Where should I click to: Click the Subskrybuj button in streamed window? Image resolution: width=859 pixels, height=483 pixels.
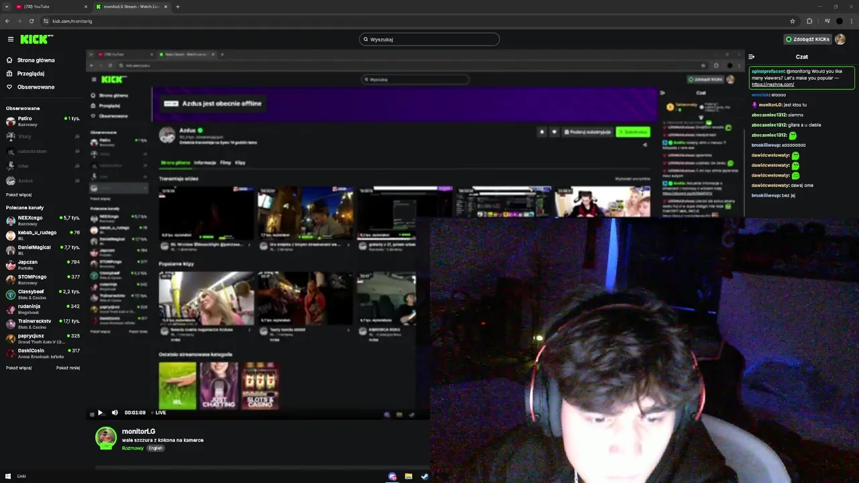(633, 132)
